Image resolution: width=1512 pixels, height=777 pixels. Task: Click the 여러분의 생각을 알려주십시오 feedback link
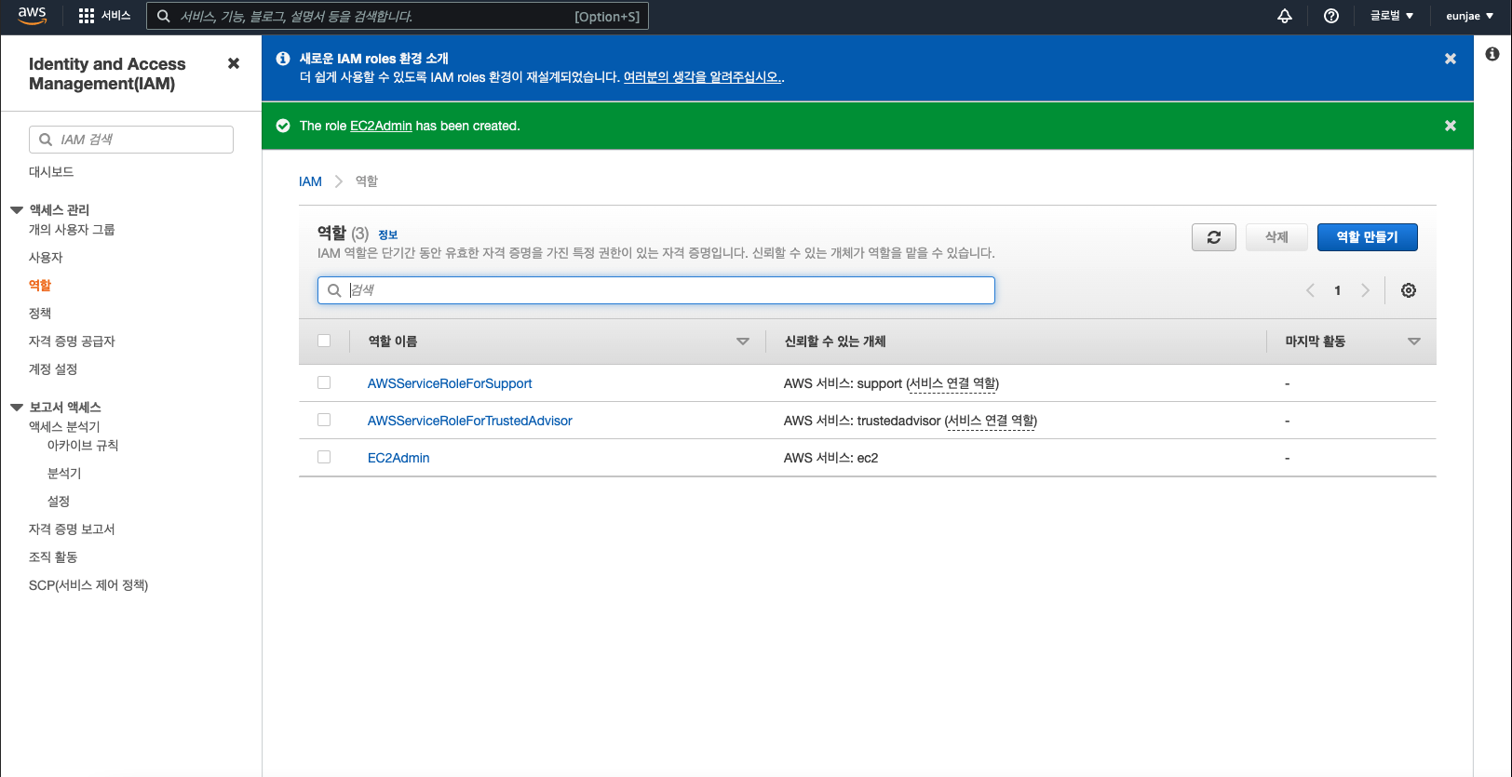(703, 77)
